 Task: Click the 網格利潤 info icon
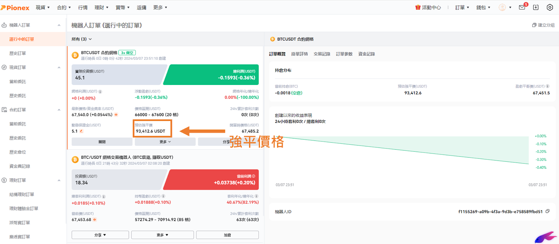click(100, 92)
